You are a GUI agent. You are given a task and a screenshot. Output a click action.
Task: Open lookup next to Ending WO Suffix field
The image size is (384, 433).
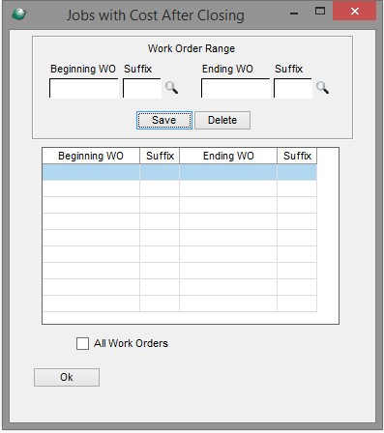click(x=322, y=87)
